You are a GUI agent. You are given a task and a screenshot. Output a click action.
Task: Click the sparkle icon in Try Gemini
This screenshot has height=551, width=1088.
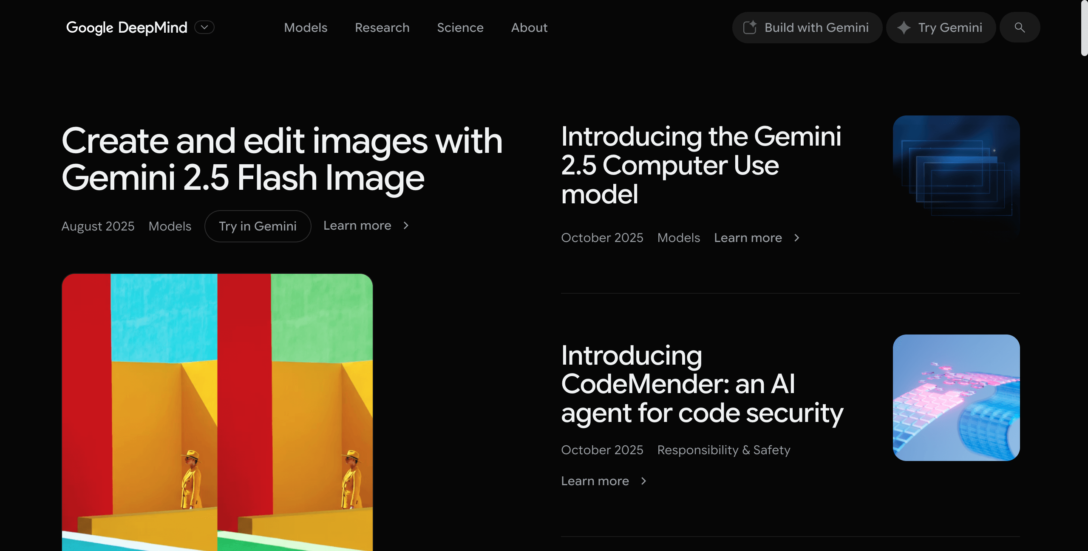tap(904, 28)
